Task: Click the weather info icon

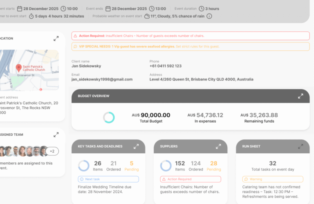Action: [209, 16]
